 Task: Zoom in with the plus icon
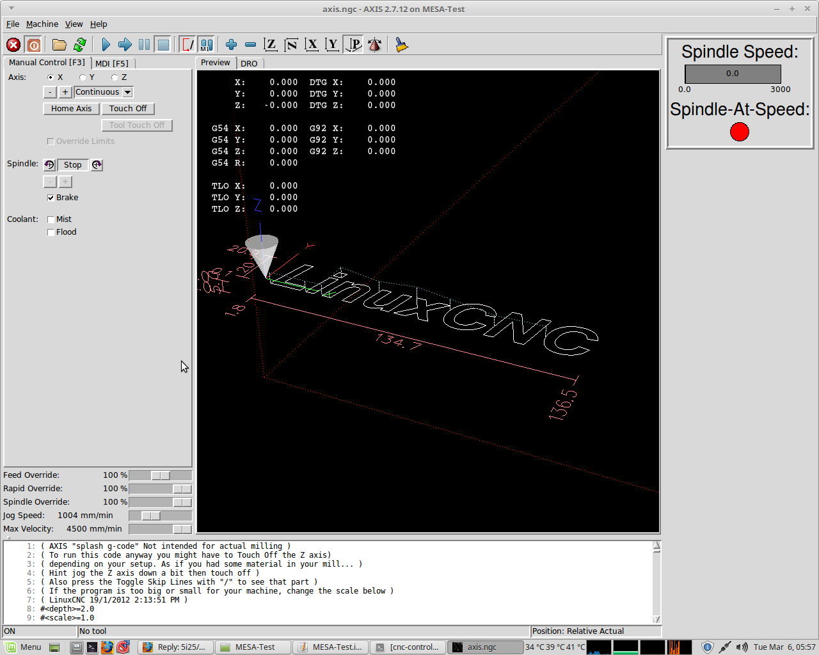(x=232, y=45)
